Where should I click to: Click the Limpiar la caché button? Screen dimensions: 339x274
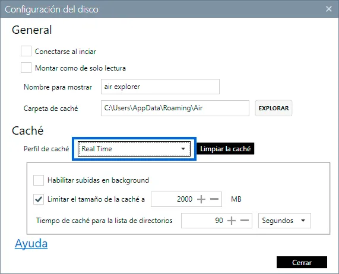[225, 148]
